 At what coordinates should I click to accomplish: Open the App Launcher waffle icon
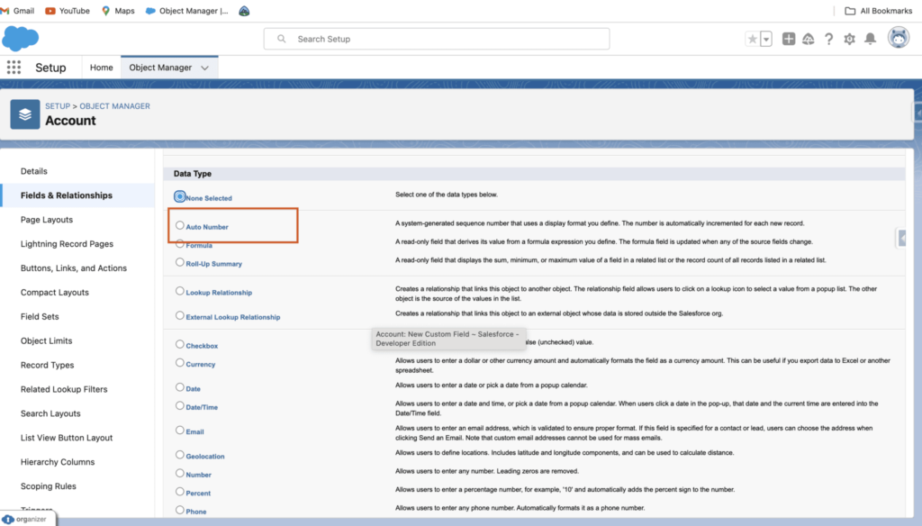pos(14,68)
